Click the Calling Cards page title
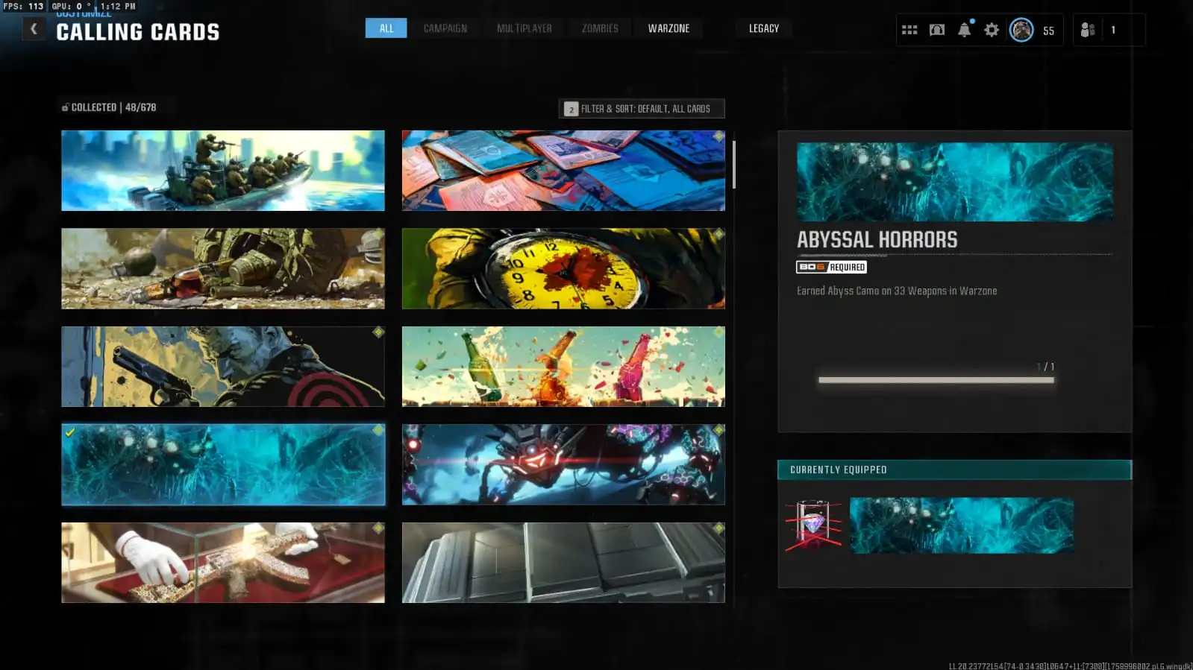Image resolution: width=1193 pixels, height=670 pixels. coord(138,32)
